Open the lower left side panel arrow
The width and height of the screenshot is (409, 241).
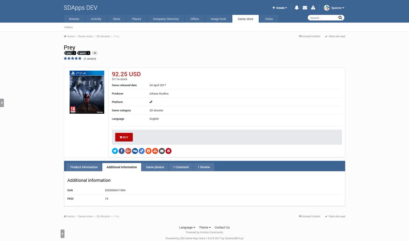(x=62, y=234)
